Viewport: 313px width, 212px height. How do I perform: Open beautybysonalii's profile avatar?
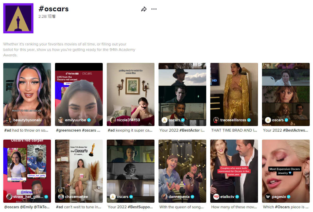click(9, 120)
